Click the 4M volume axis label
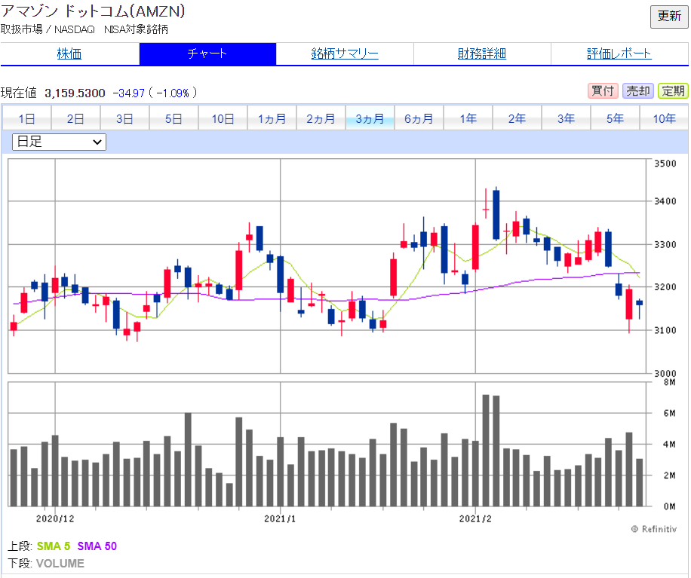The width and height of the screenshot is (691, 578). tap(669, 444)
